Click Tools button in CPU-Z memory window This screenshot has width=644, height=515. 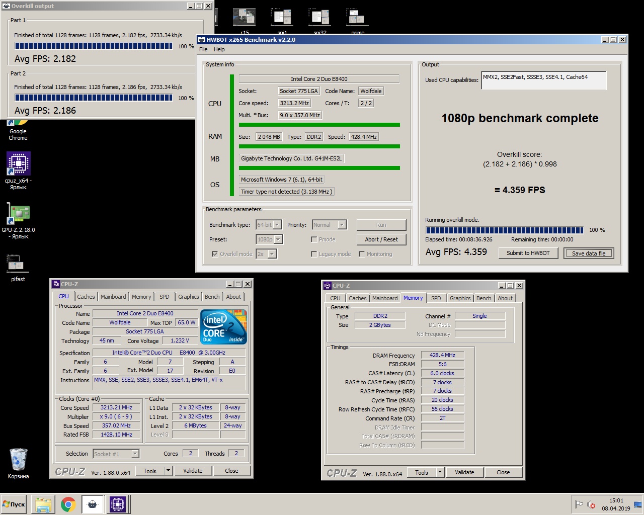(422, 472)
